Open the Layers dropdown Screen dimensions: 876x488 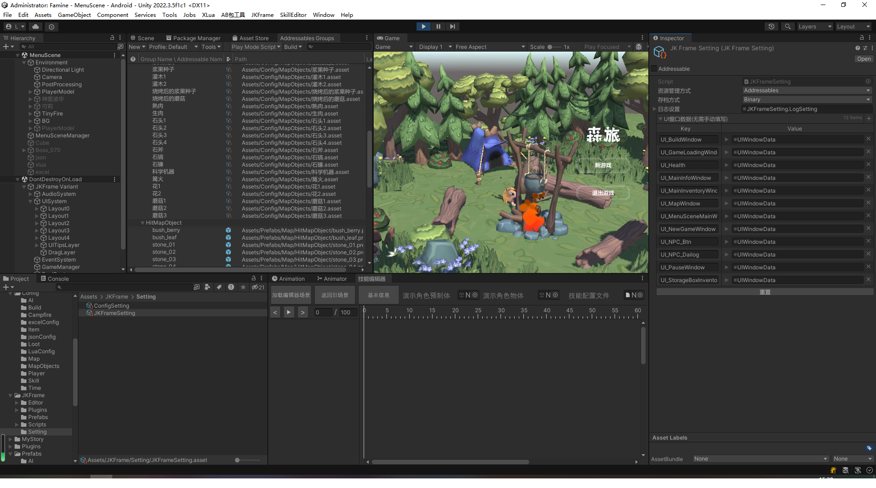pyautogui.click(x=815, y=26)
